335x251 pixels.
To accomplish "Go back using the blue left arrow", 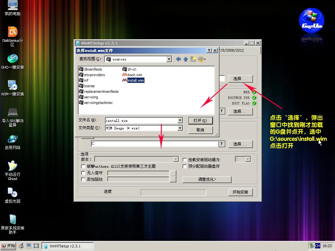I will (x=178, y=59).
